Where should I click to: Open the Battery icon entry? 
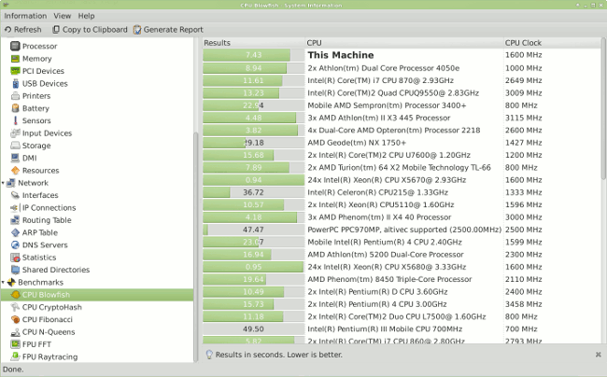(15, 108)
